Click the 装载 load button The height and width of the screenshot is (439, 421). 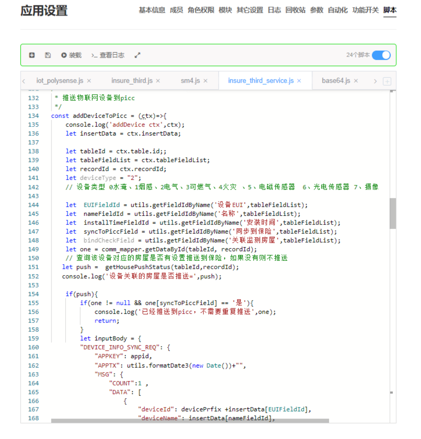pyautogui.click(x=71, y=55)
